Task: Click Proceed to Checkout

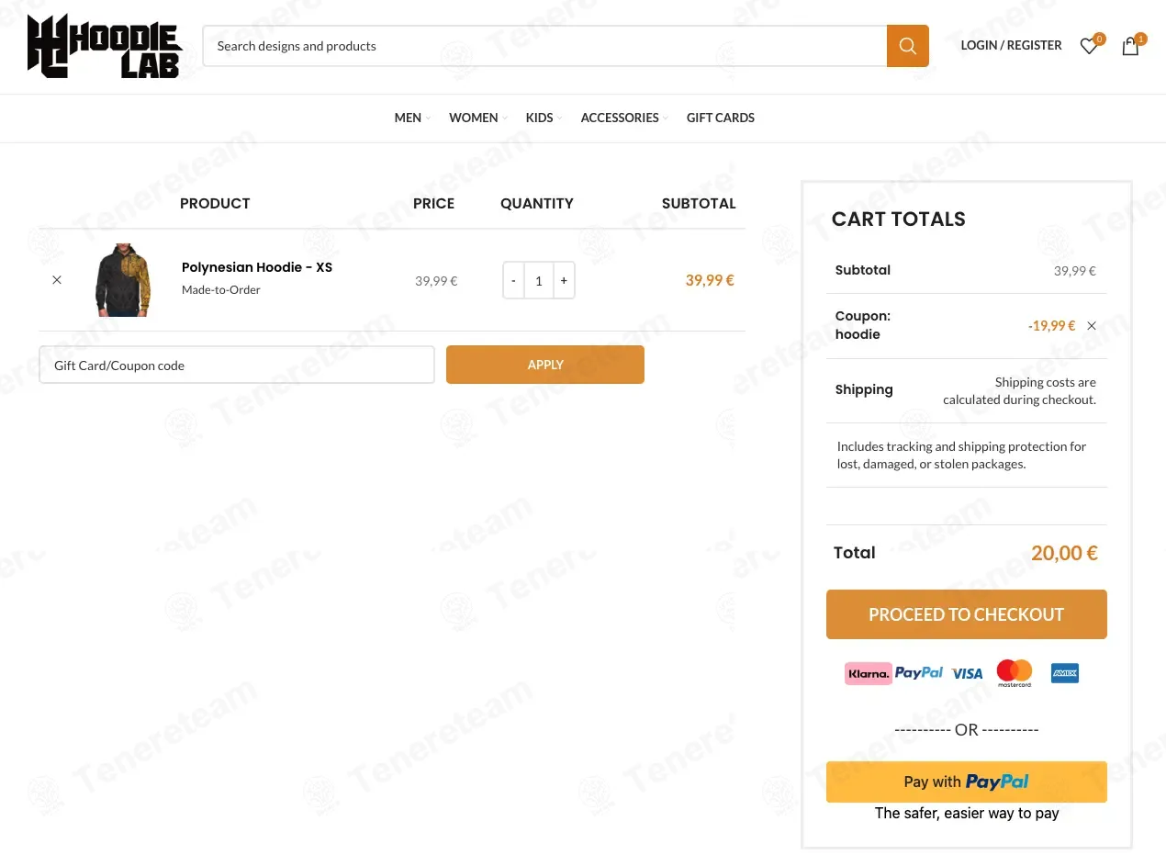Action: (x=967, y=614)
